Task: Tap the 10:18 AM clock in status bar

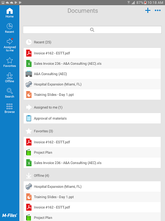Action: click(155, 3)
